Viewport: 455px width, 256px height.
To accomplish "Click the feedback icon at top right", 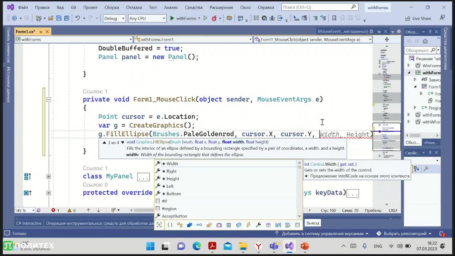I will pos(443,18).
